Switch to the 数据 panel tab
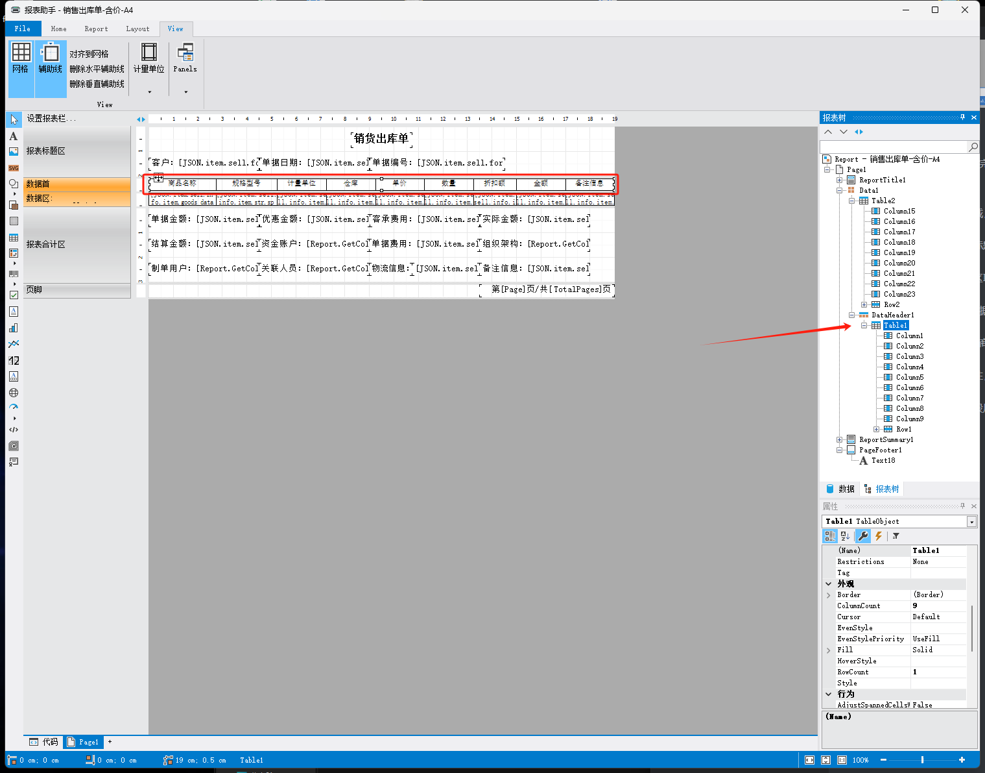The image size is (985, 773). (x=840, y=489)
